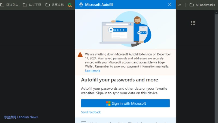Open the 阅读列表 bookmark folder

(x=9, y=5)
